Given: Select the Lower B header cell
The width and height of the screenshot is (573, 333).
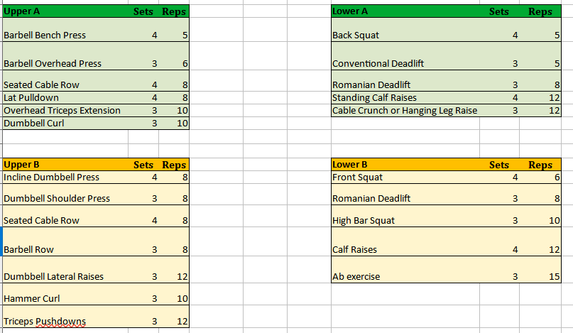Looking at the screenshot, I should [405, 165].
